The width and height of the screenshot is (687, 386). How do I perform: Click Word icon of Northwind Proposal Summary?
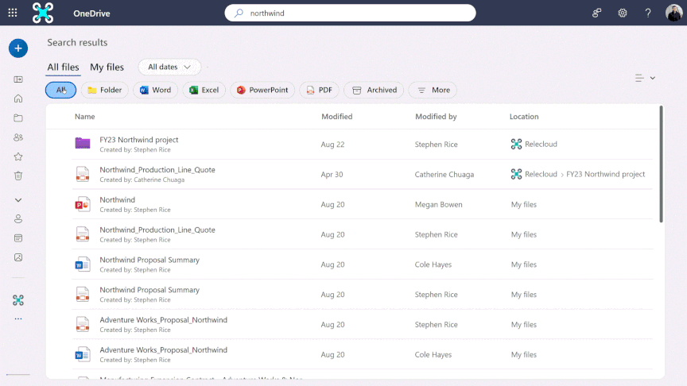pyautogui.click(x=83, y=264)
